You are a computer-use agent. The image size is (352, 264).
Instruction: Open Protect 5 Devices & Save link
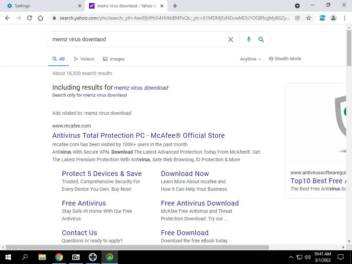tap(102, 174)
